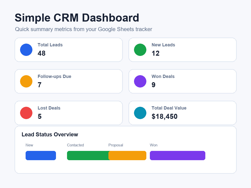The height and width of the screenshot is (188, 251).
Task: Select the blue New status bar
Action: (41, 156)
